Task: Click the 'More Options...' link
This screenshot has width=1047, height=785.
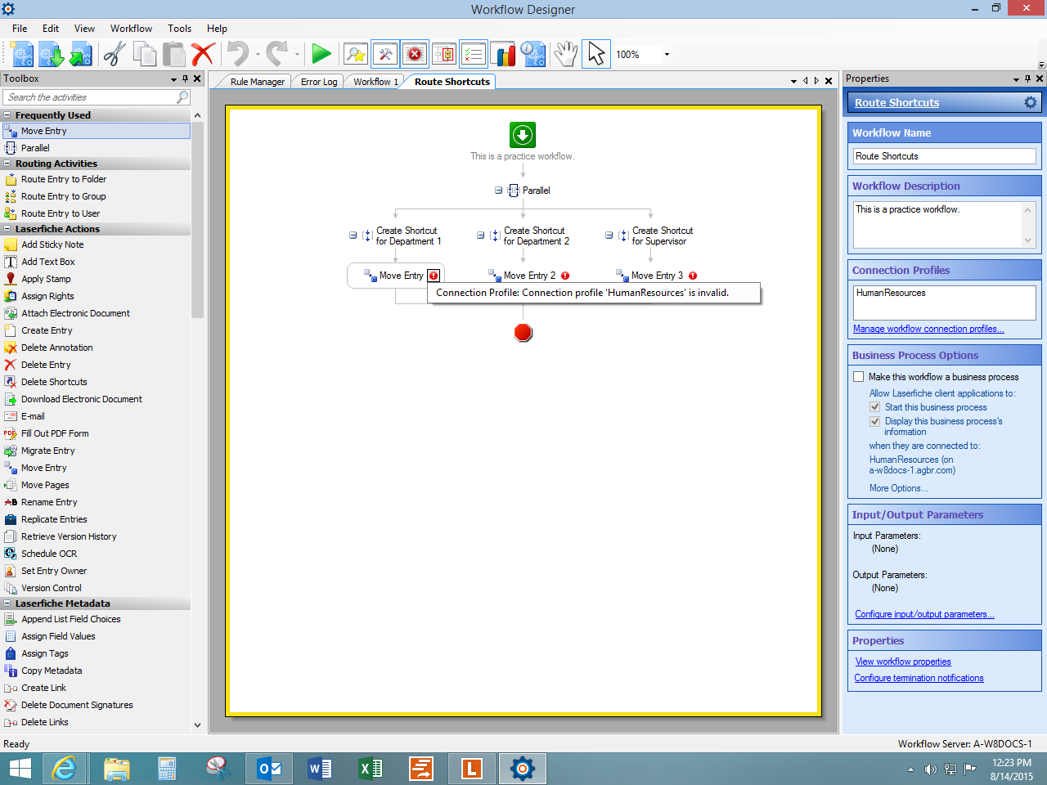Action: 898,488
